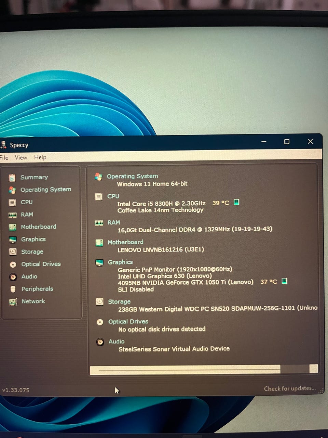The height and width of the screenshot is (438, 328).
Task: Click the Windows flag icon in summary pane
Action: (x=98, y=177)
